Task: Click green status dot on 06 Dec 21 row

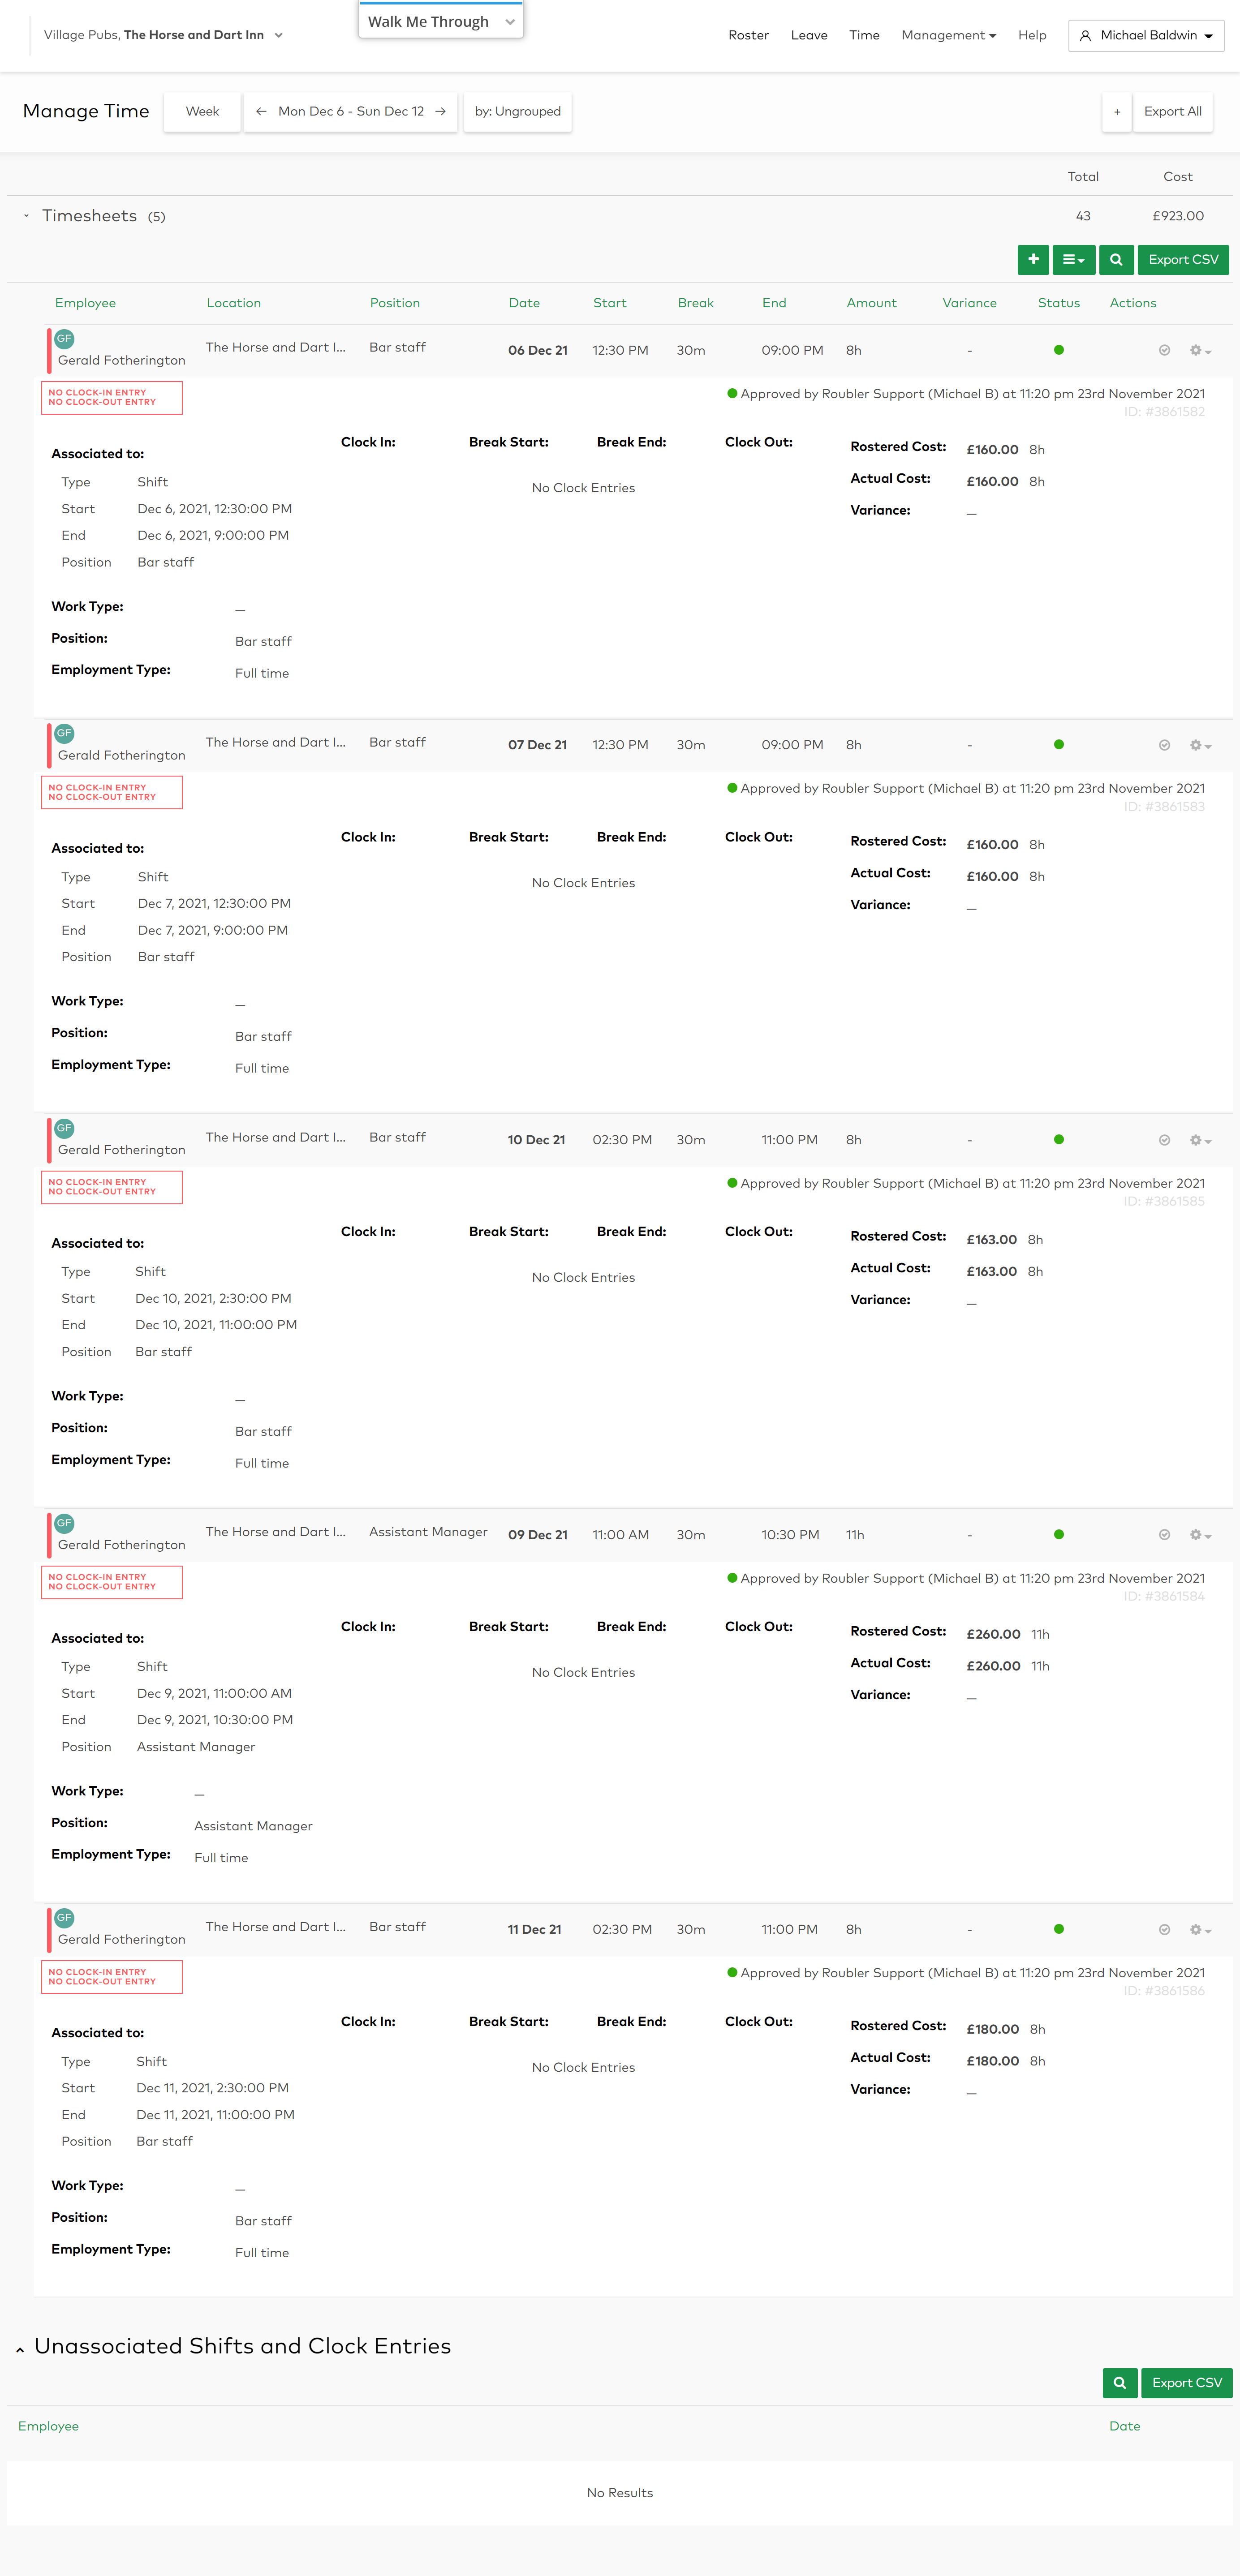Action: pyautogui.click(x=1059, y=350)
